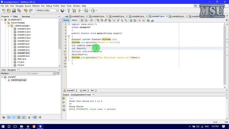
Task: Click the New Project toolbar icon
Action: click(9, 10)
